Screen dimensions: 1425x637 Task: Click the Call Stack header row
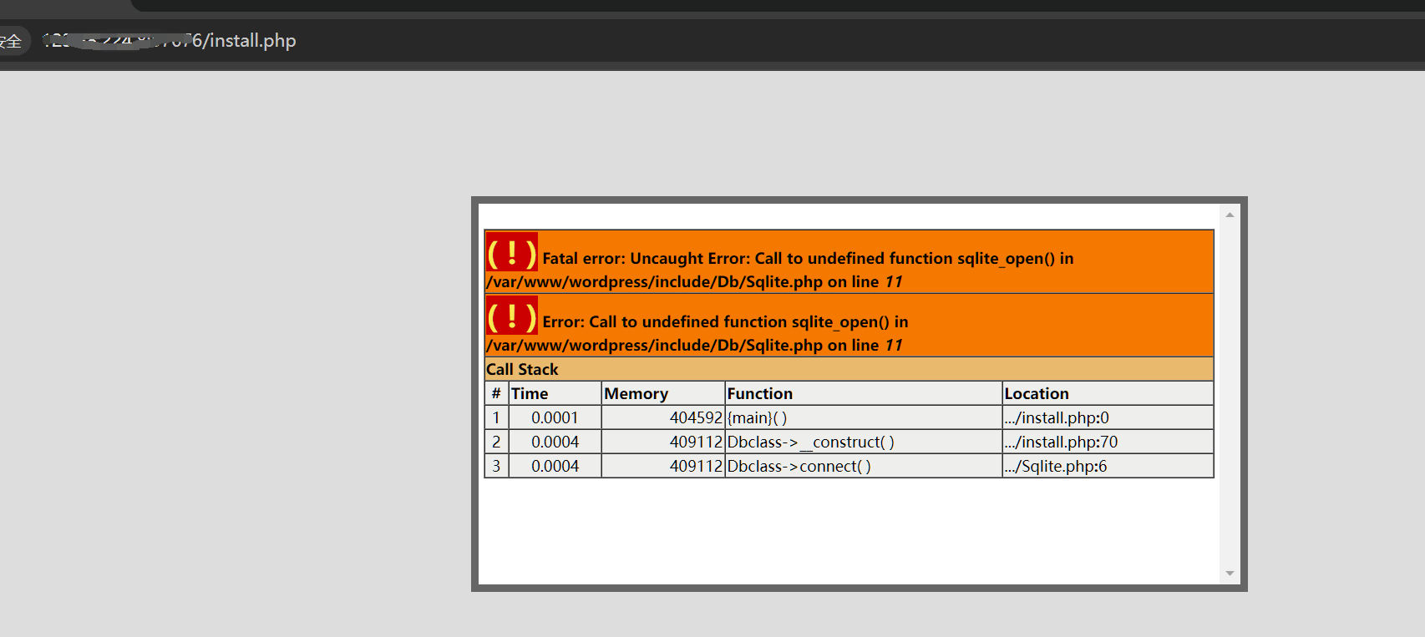(x=849, y=369)
